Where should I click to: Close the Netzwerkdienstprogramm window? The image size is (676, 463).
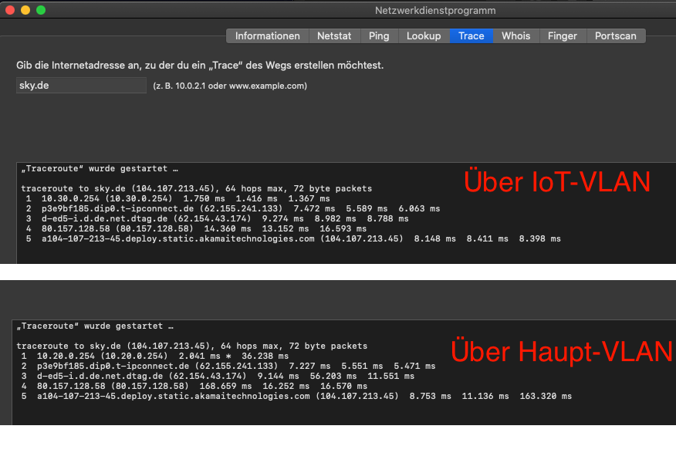[x=10, y=10]
